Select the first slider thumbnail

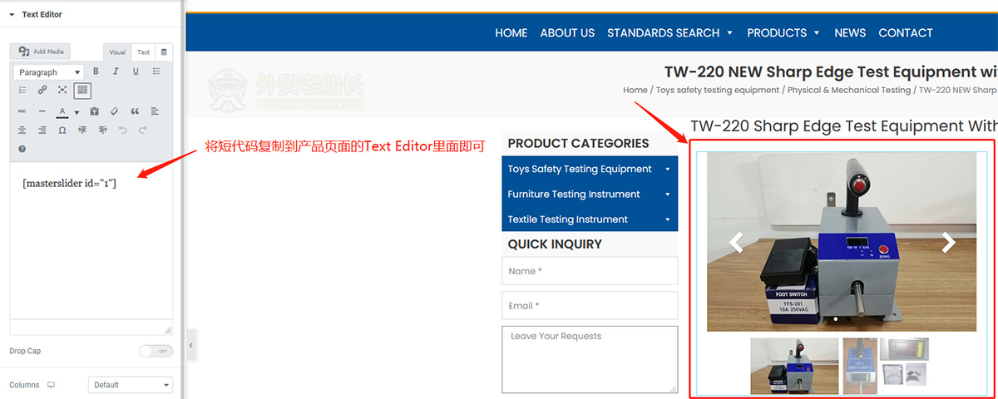(794, 366)
